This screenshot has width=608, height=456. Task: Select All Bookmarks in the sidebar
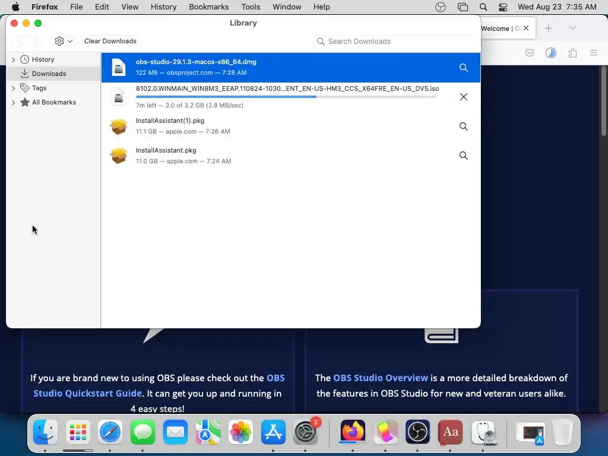[54, 102]
